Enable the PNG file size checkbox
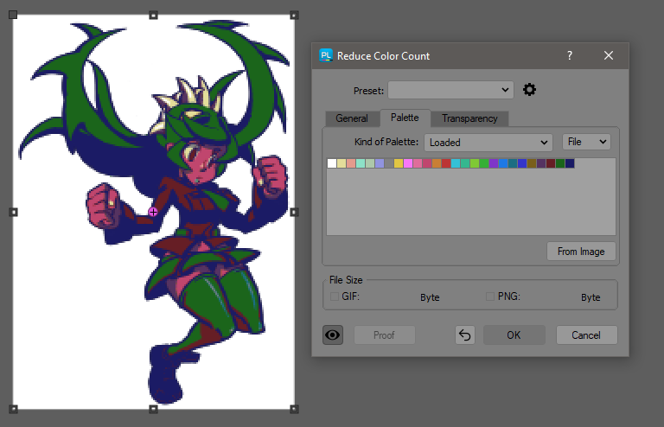Image resolution: width=664 pixels, height=427 pixels. coord(490,296)
